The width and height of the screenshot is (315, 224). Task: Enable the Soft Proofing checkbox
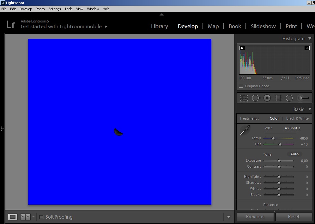click(x=41, y=217)
